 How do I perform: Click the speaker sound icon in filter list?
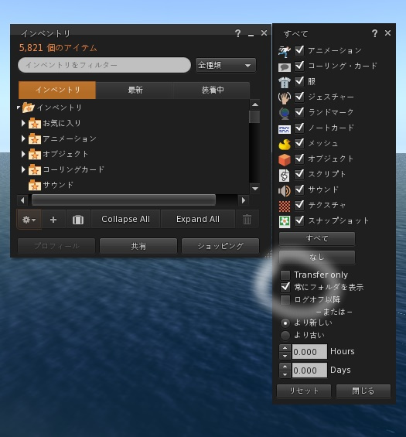click(285, 190)
